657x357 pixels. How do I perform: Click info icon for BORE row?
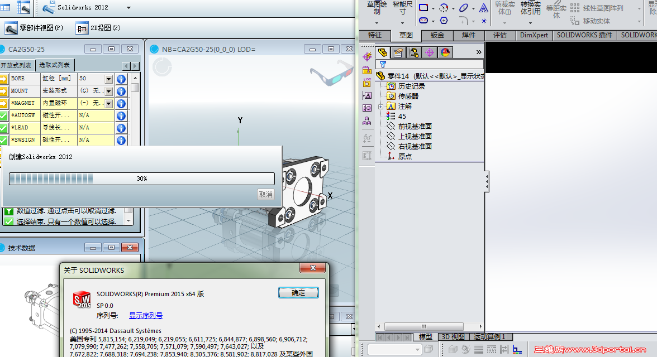click(x=121, y=79)
